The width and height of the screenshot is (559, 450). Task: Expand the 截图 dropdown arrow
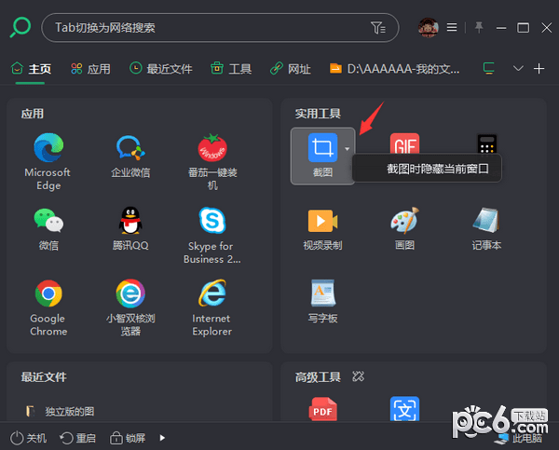click(x=347, y=149)
